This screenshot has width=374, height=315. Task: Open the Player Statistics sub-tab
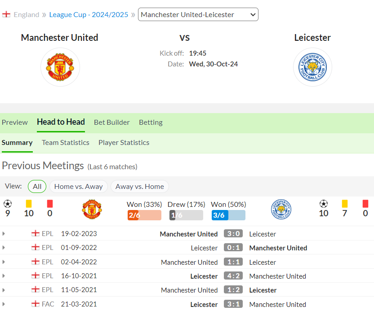124,143
